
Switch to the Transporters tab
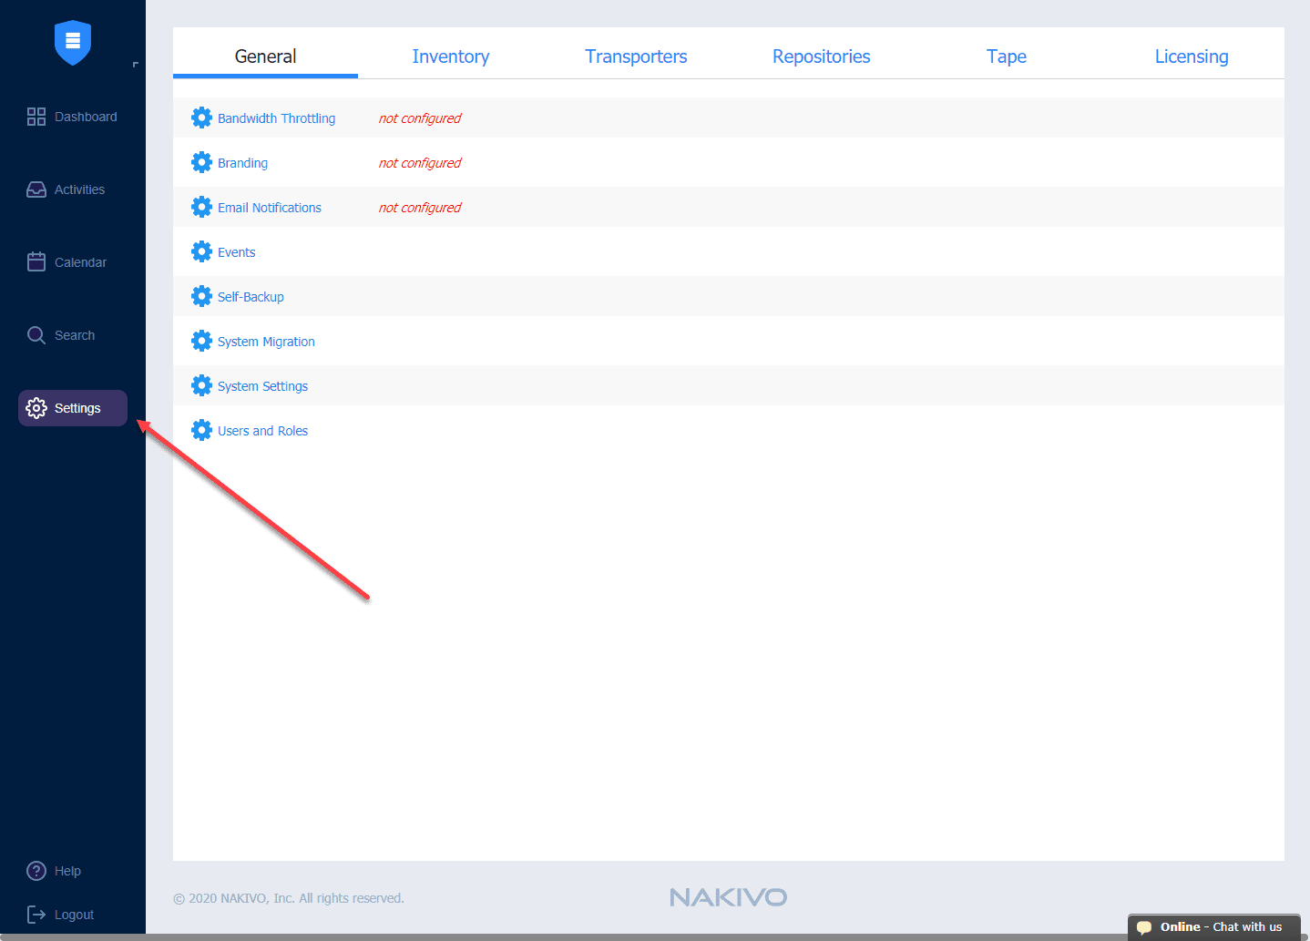pyautogui.click(x=636, y=56)
